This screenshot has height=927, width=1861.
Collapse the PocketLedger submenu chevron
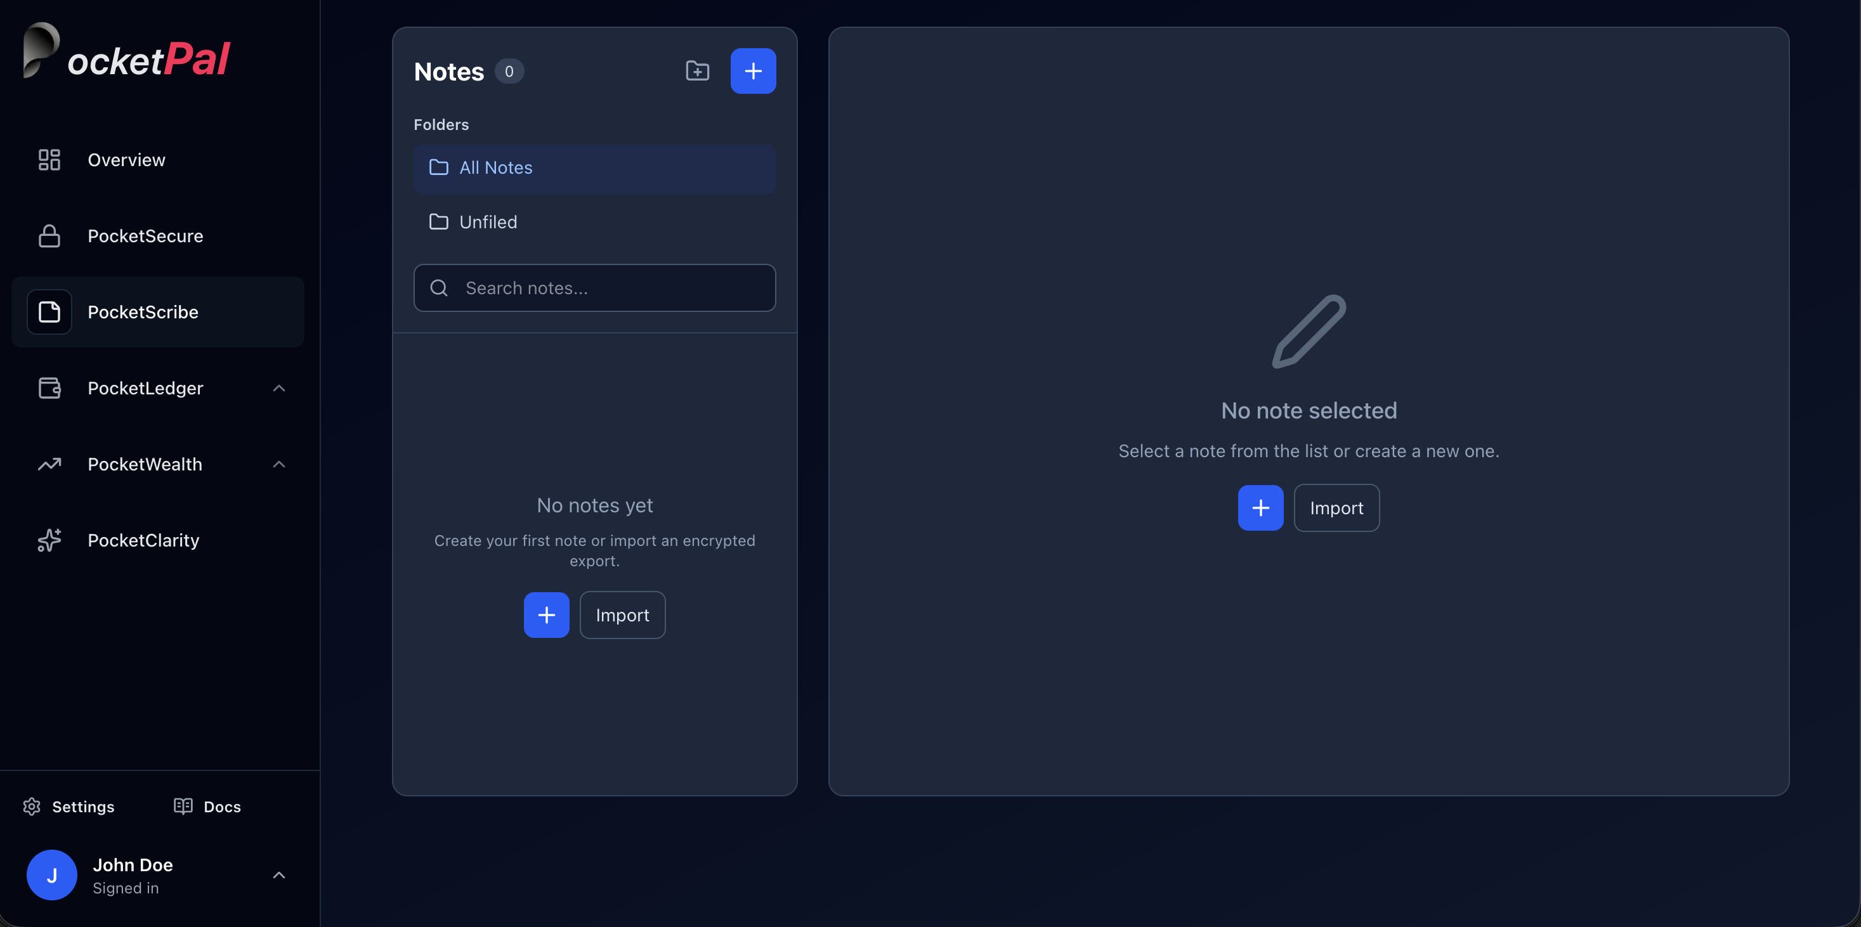pyautogui.click(x=279, y=389)
